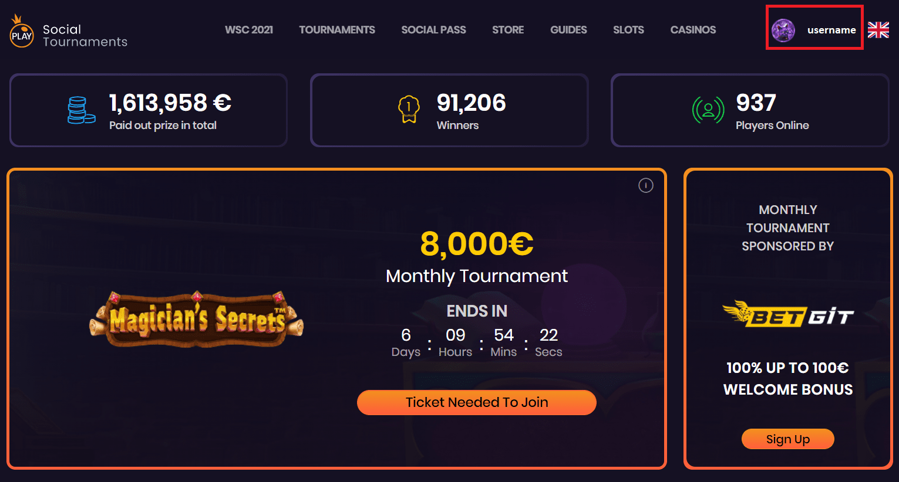The image size is (899, 482).
Task: Click the Social Tournaments PLAY logo
Action: point(22,34)
